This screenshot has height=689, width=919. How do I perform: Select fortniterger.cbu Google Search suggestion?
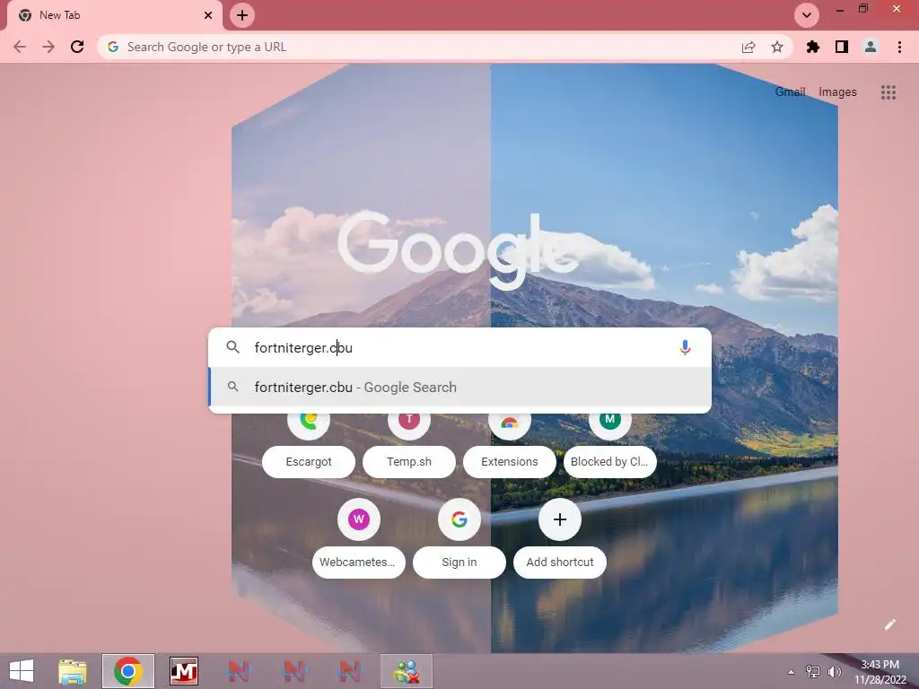(460, 388)
